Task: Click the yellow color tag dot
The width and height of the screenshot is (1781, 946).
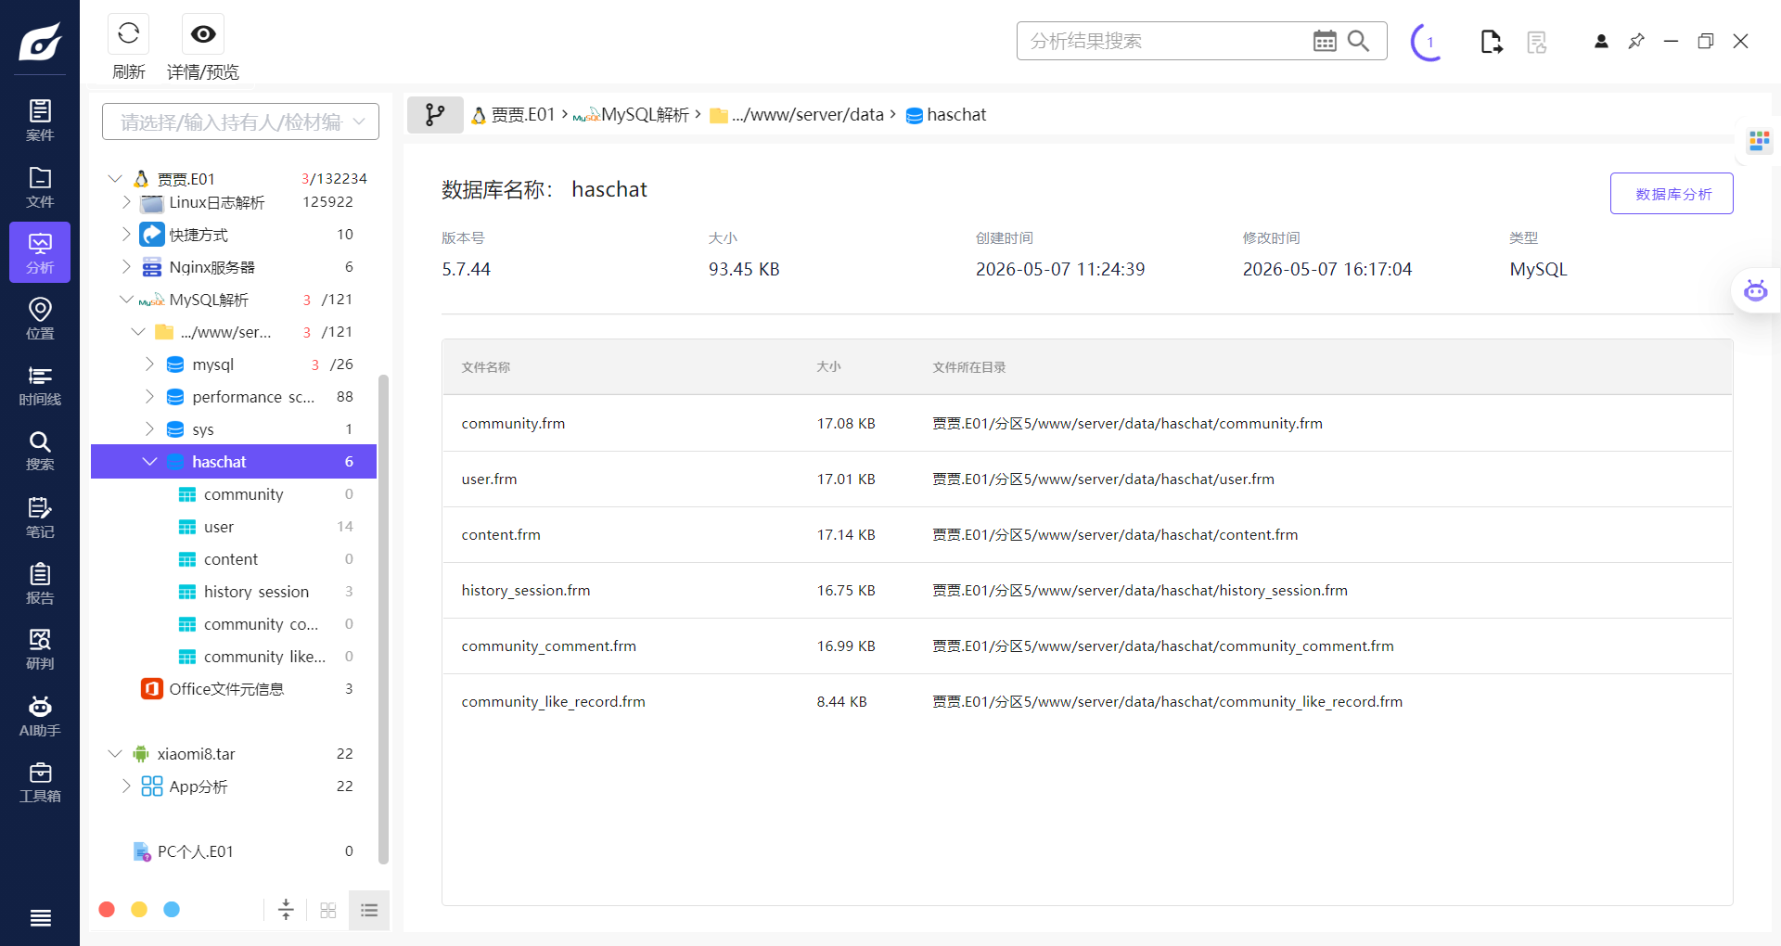Action: [139, 910]
